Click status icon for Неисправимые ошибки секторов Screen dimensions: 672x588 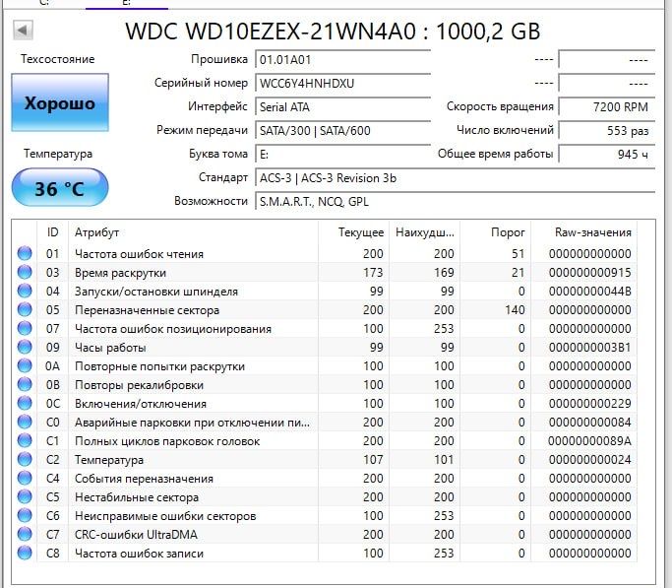click(x=25, y=515)
